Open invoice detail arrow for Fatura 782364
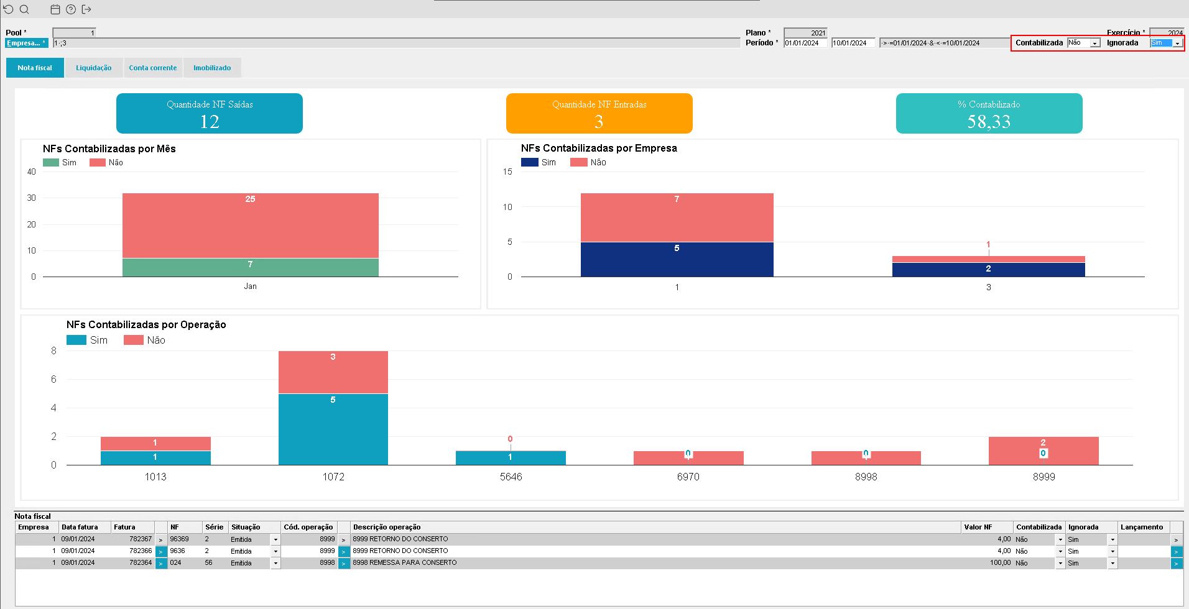 [161, 563]
